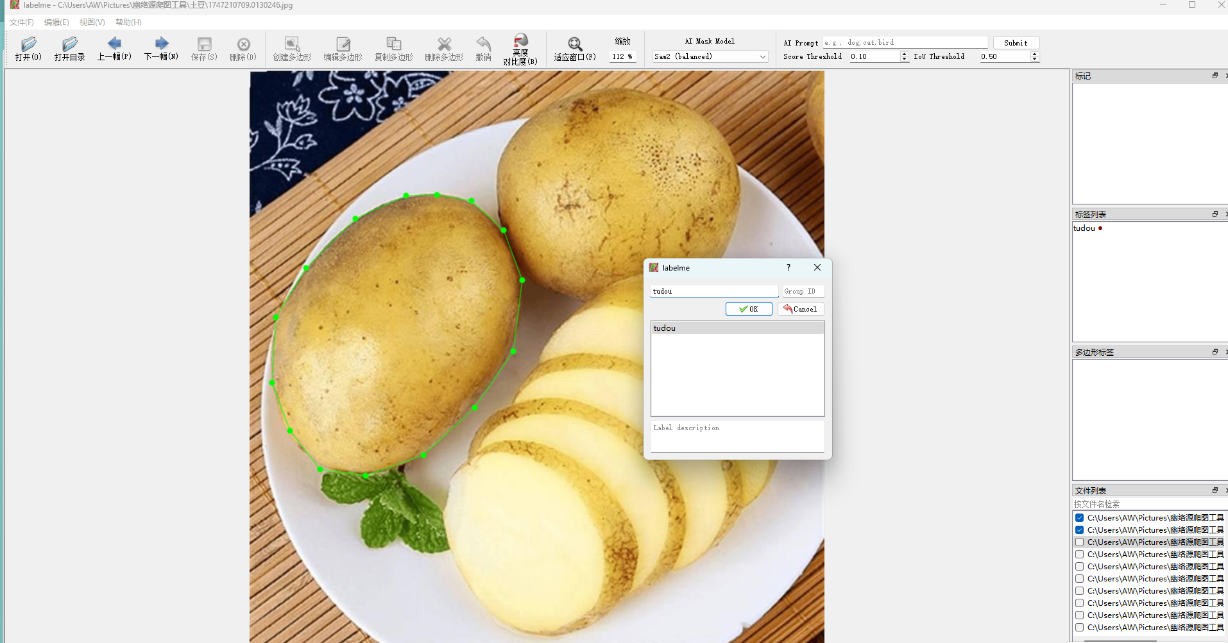Image resolution: width=1228 pixels, height=643 pixels.
Task: Click the Label description field
Action: coord(737,437)
